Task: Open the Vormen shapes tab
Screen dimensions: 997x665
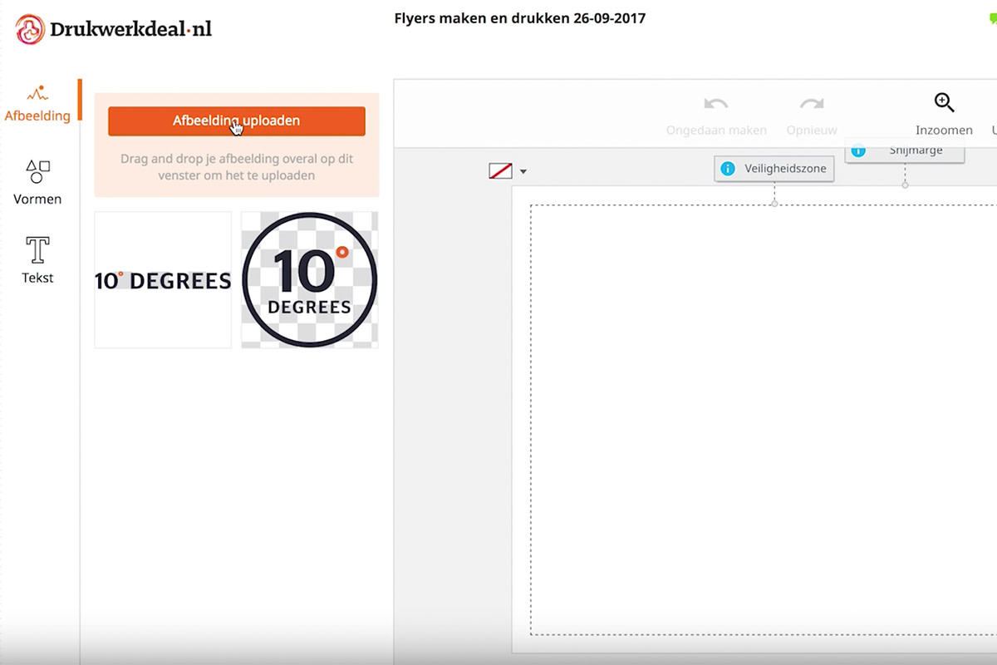Action: [x=37, y=183]
